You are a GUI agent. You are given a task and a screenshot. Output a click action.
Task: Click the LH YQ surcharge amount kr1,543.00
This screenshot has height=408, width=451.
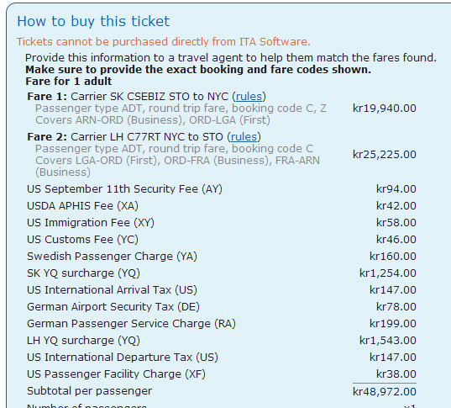click(388, 341)
